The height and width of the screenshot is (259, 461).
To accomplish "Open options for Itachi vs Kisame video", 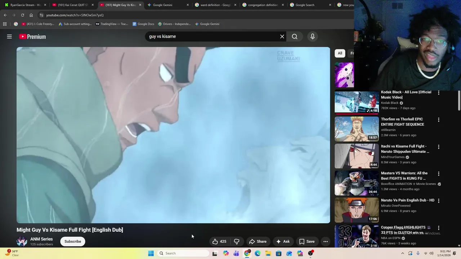I will tap(439, 147).
